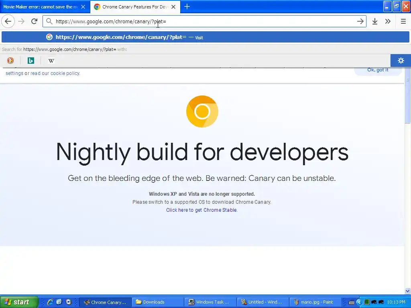Open the settings link in the cookie notice
This screenshot has height=308, width=411.
click(x=14, y=73)
